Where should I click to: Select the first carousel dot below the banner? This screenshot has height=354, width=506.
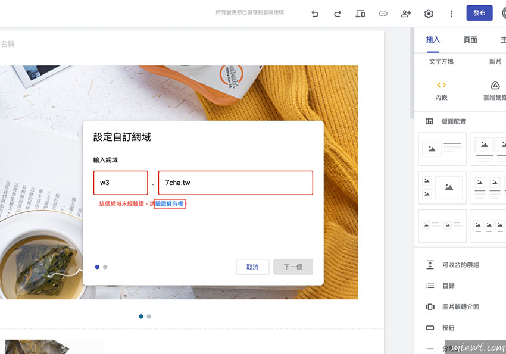coord(141,317)
